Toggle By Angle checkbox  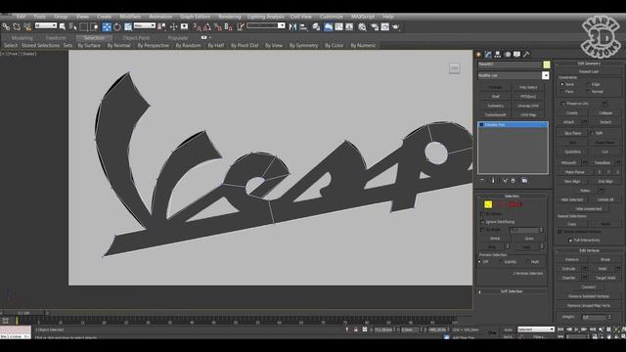coord(482,231)
